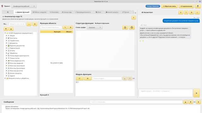Viewport: 202px width, 113px height.
Task: Expand the Внешние отчеты и обработки node
Action: click(5, 78)
